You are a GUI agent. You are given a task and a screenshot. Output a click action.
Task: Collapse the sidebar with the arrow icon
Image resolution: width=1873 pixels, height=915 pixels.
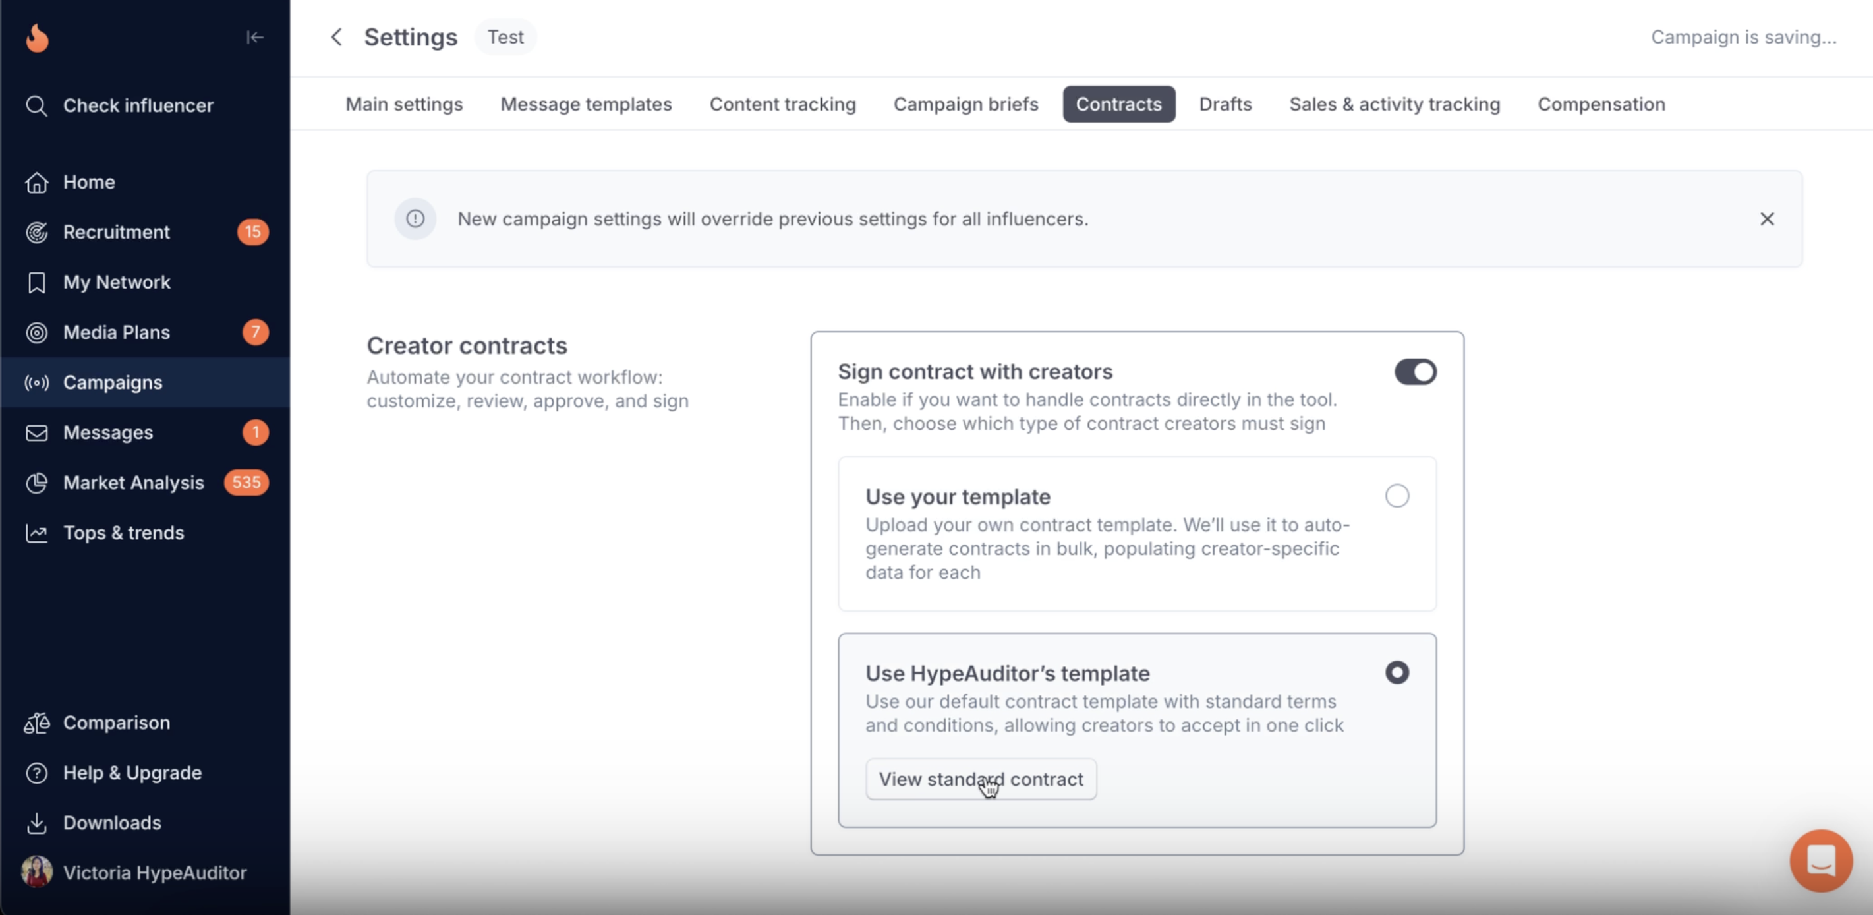[254, 37]
